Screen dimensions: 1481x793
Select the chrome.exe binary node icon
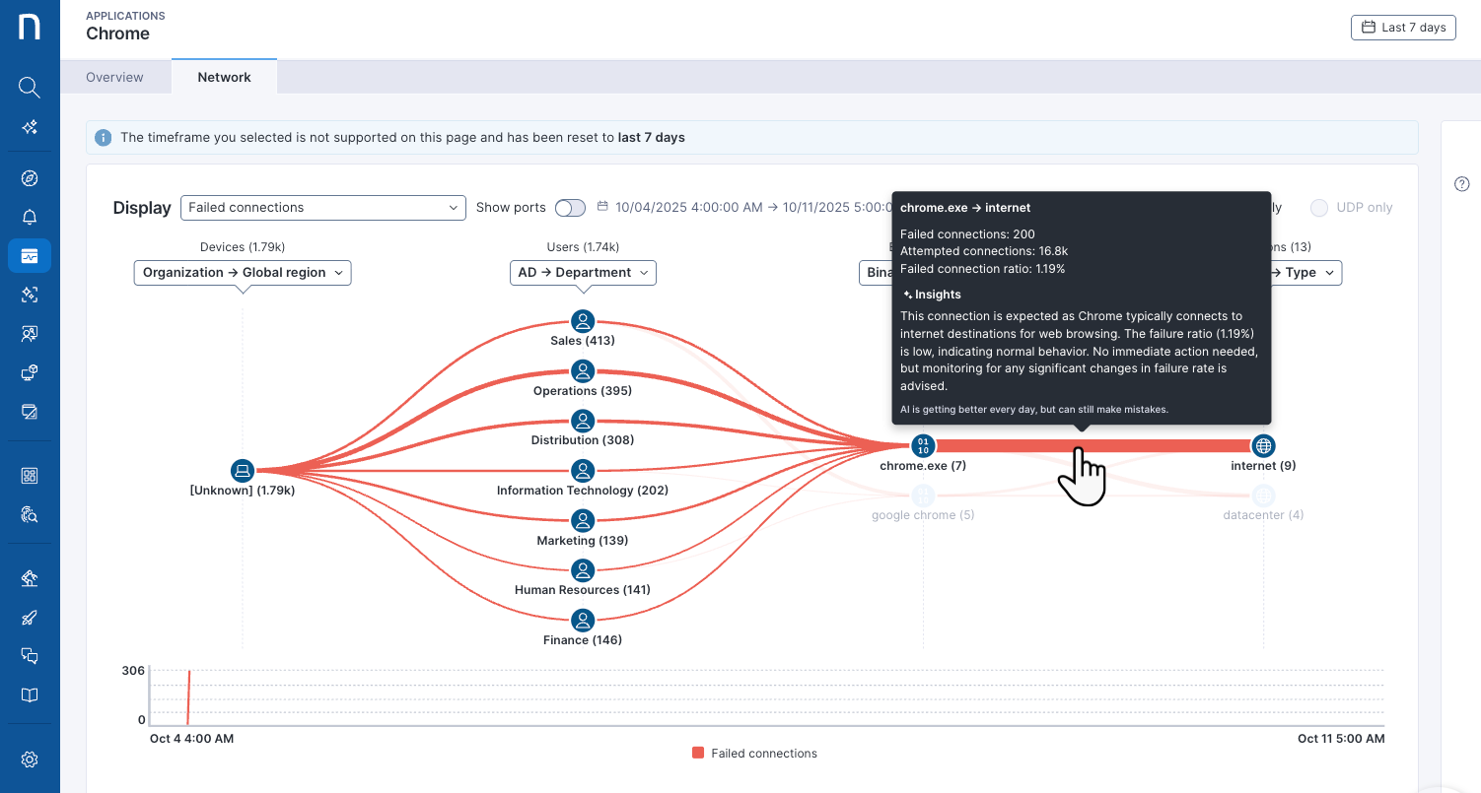[923, 446]
